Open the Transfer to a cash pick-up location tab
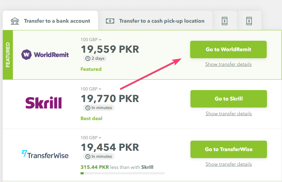Image resolution: width=282 pixels, height=182 pixels. (157, 21)
